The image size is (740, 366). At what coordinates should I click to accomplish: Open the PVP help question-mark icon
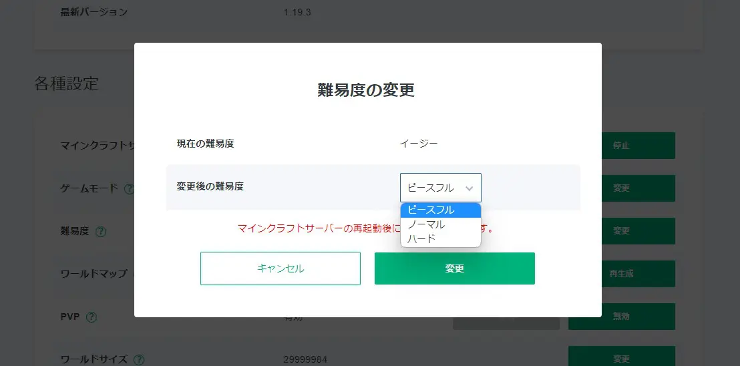[x=91, y=317]
